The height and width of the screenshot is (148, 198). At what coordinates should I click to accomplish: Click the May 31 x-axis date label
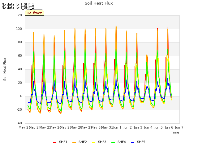click(107, 127)
